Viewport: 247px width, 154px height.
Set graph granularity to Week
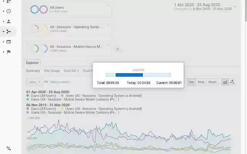[201, 82]
